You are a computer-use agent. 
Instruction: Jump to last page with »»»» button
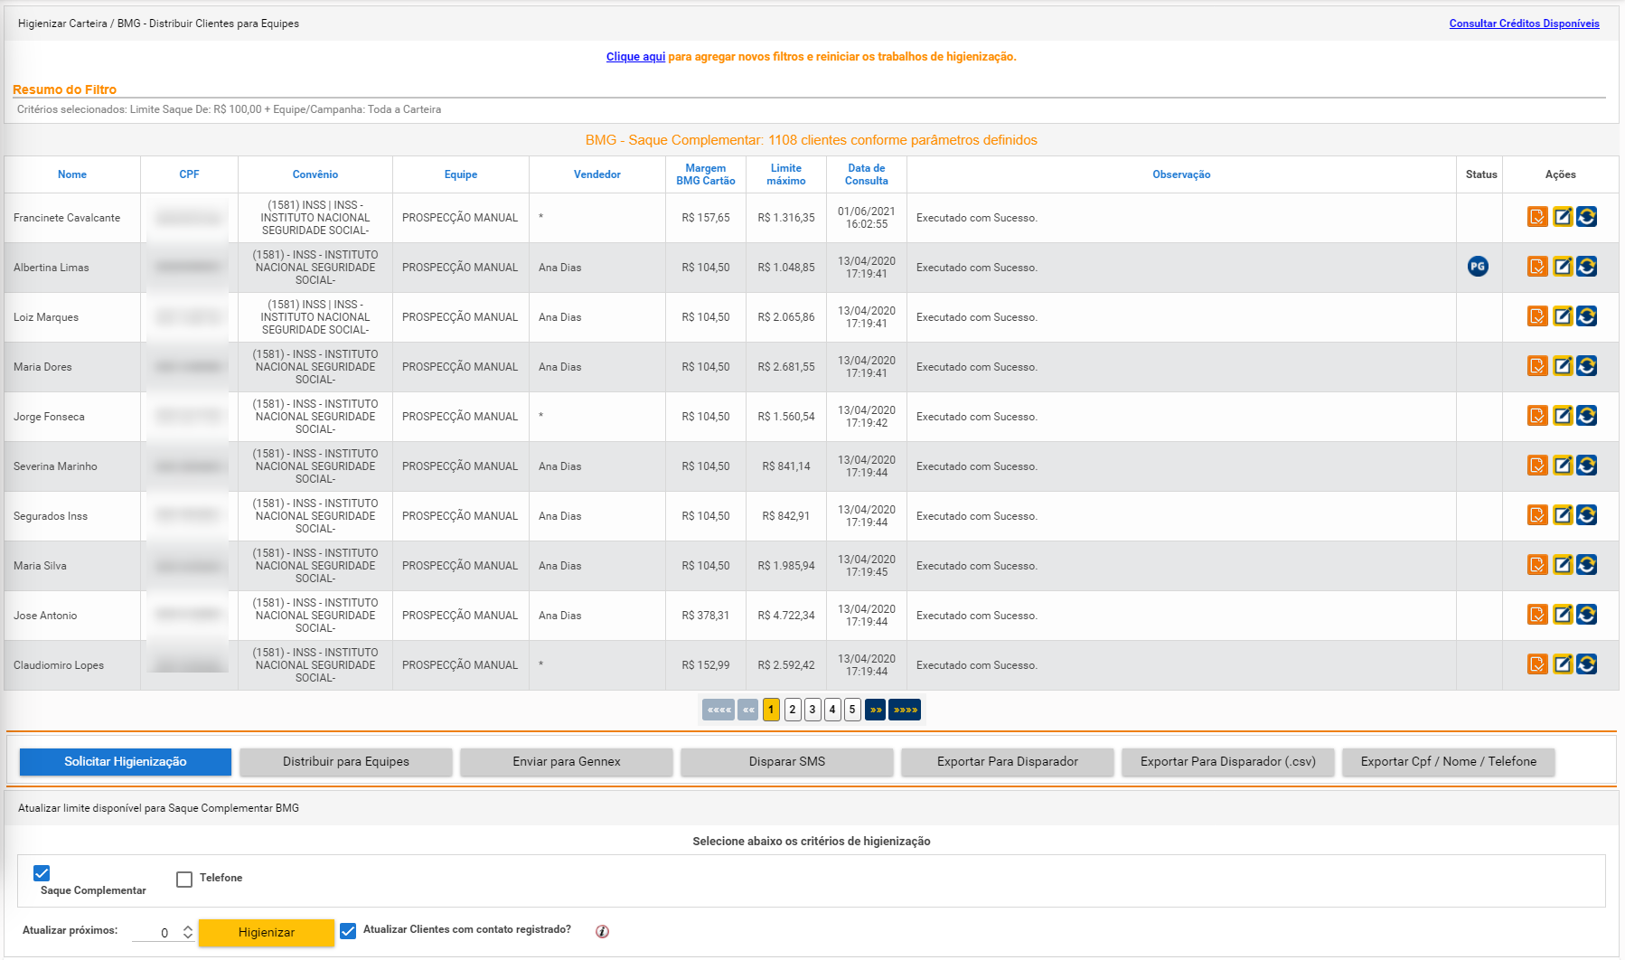coord(905,710)
